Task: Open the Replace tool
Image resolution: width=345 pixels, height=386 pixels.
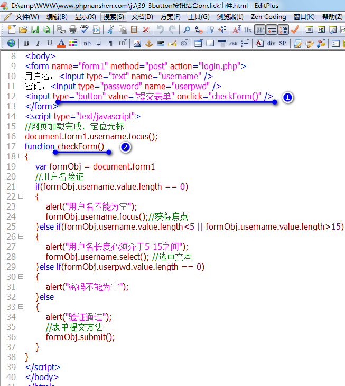Action: [199, 30]
